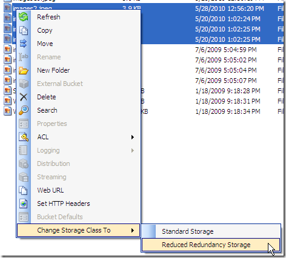Click the blue Move arrows icon
The image size is (286, 258).
24,44
